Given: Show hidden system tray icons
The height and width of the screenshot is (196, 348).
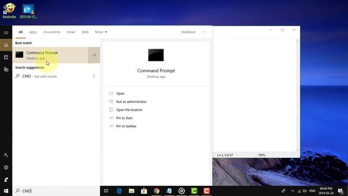Looking at the screenshot, I should (x=293, y=191).
